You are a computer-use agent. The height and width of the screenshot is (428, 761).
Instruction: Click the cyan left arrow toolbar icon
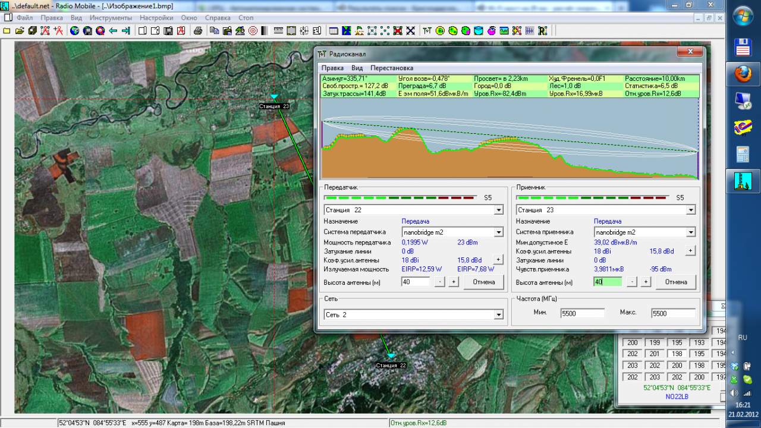pyautogui.click(x=113, y=31)
